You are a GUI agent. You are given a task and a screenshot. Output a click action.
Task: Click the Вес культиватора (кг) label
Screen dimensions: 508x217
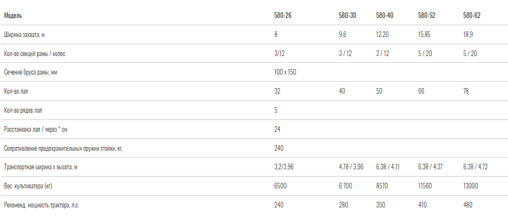pos(28,186)
